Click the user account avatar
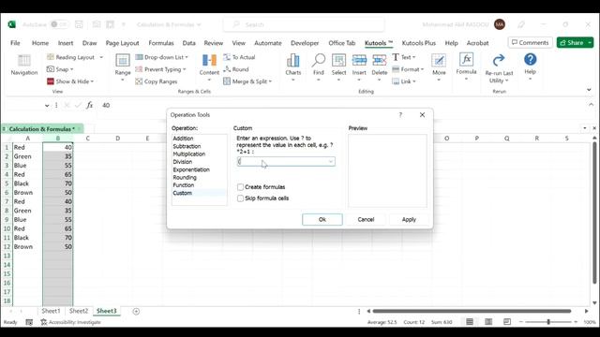Image resolution: width=600 pixels, height=337 pixels. click(500, 24)
